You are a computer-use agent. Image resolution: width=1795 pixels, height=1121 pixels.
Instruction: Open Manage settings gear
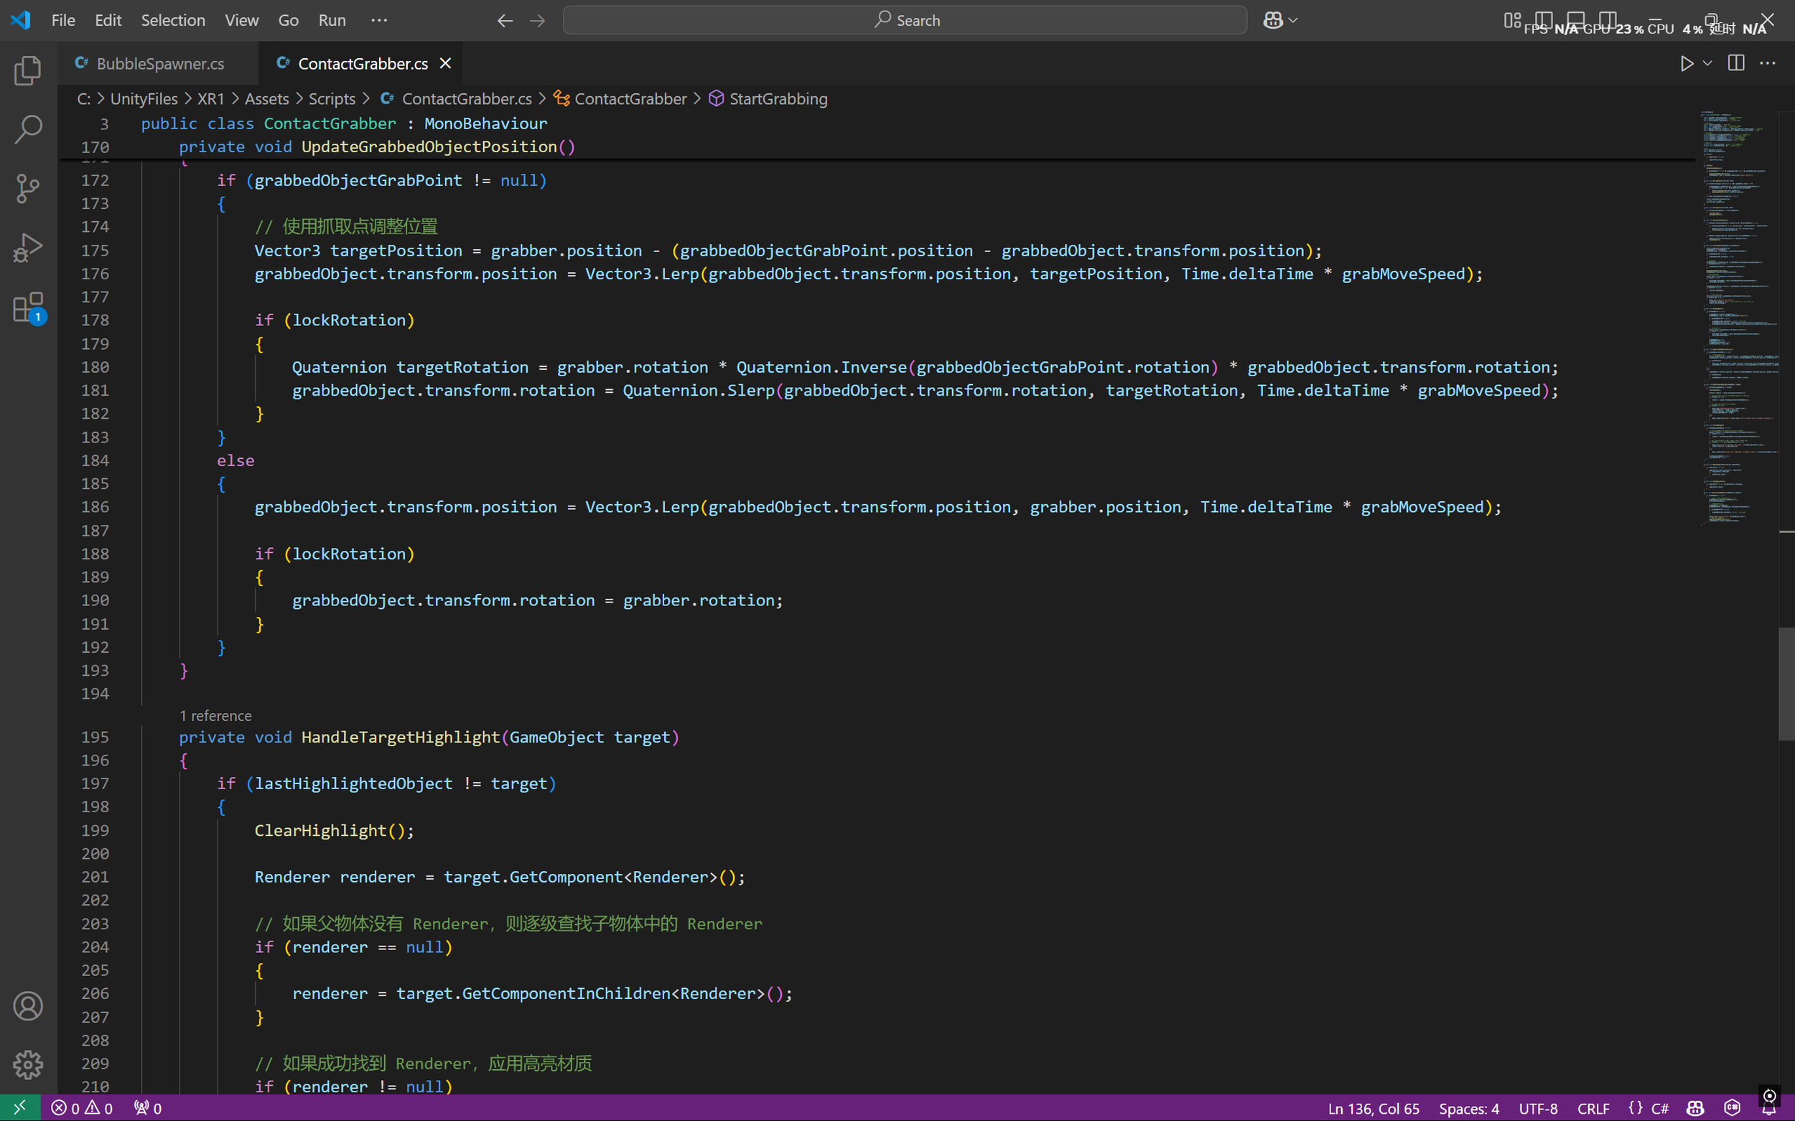pos(27,1065)
